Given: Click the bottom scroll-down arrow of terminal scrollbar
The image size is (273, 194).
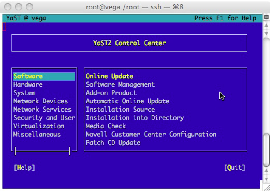Looking at the screenshot, I should 266,179.
